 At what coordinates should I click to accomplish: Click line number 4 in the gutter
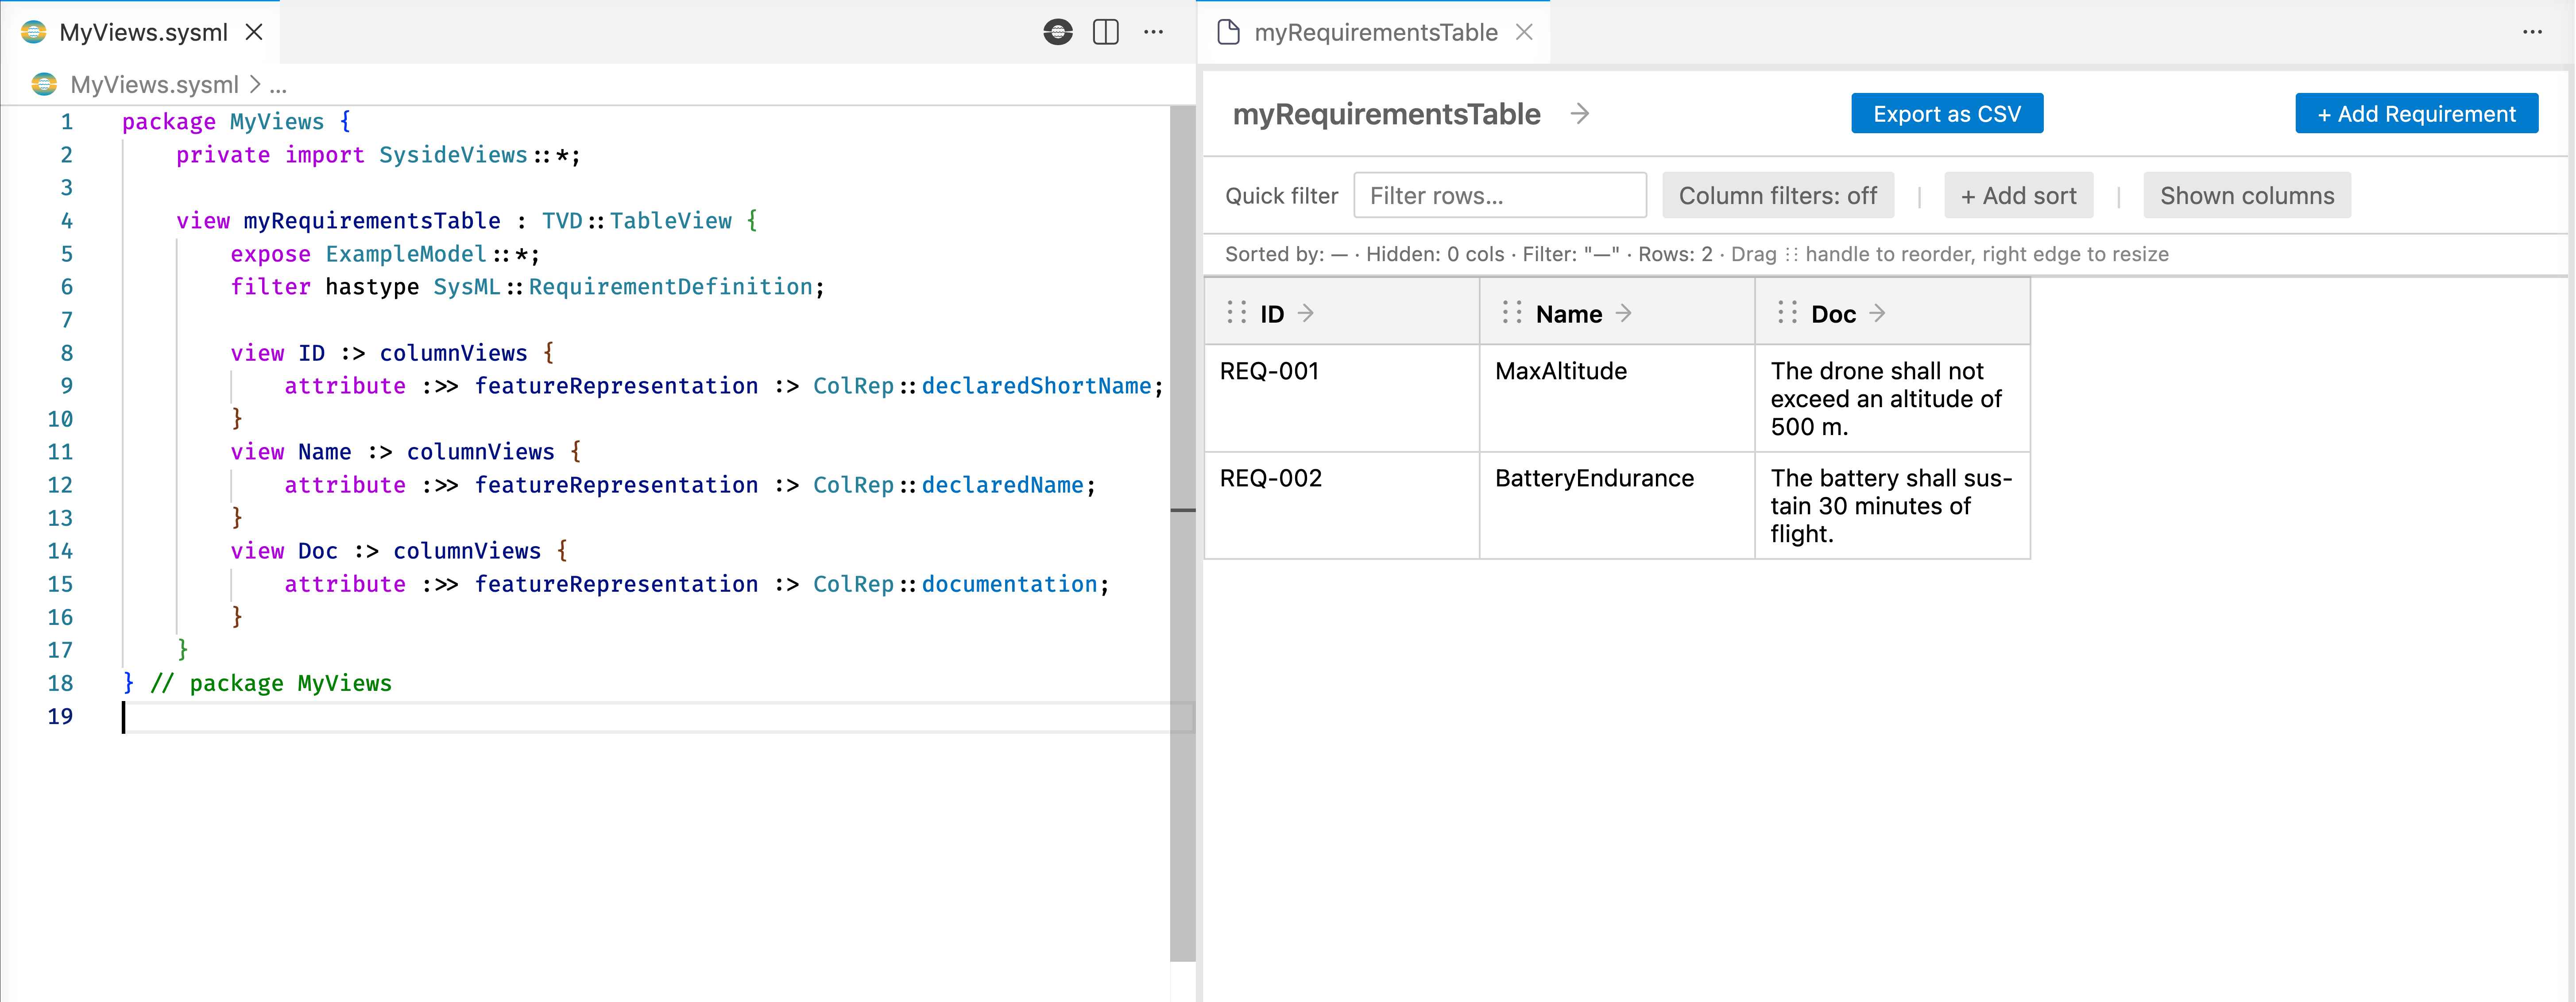click(66, 221)
